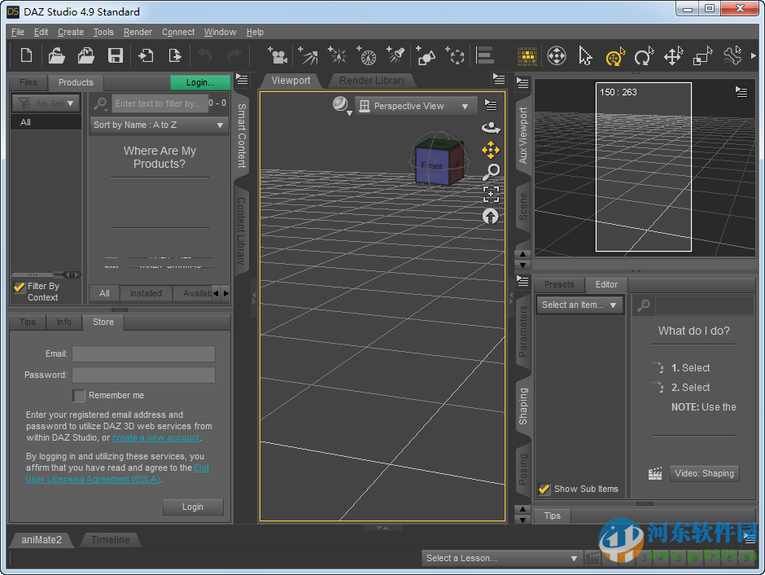This screenshot has height=575, width=765.
Task: Toggle the Filter By Context checkbox
Action: pos(20,287)
